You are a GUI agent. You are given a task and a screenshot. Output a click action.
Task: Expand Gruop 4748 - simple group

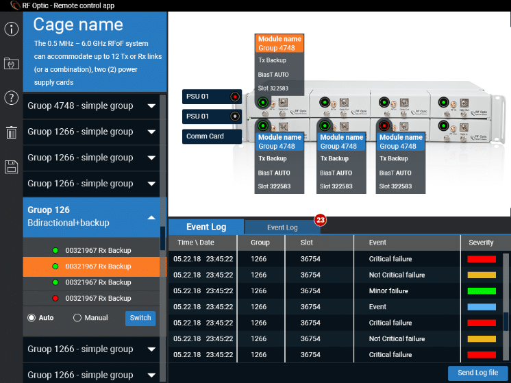[151, 106]
